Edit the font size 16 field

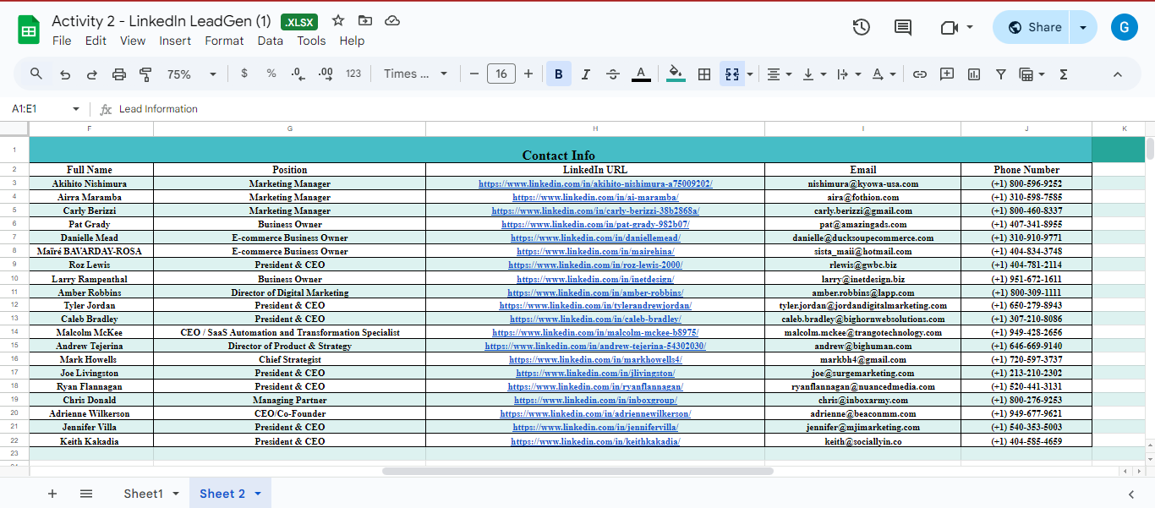pos(501,74)
